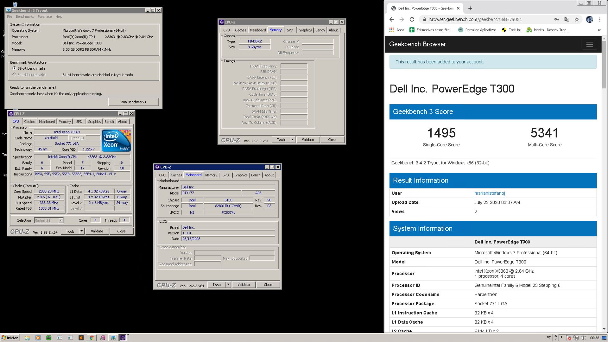Open Tools dropdown arrow in CPU tab window

click(x=81, y=231)
